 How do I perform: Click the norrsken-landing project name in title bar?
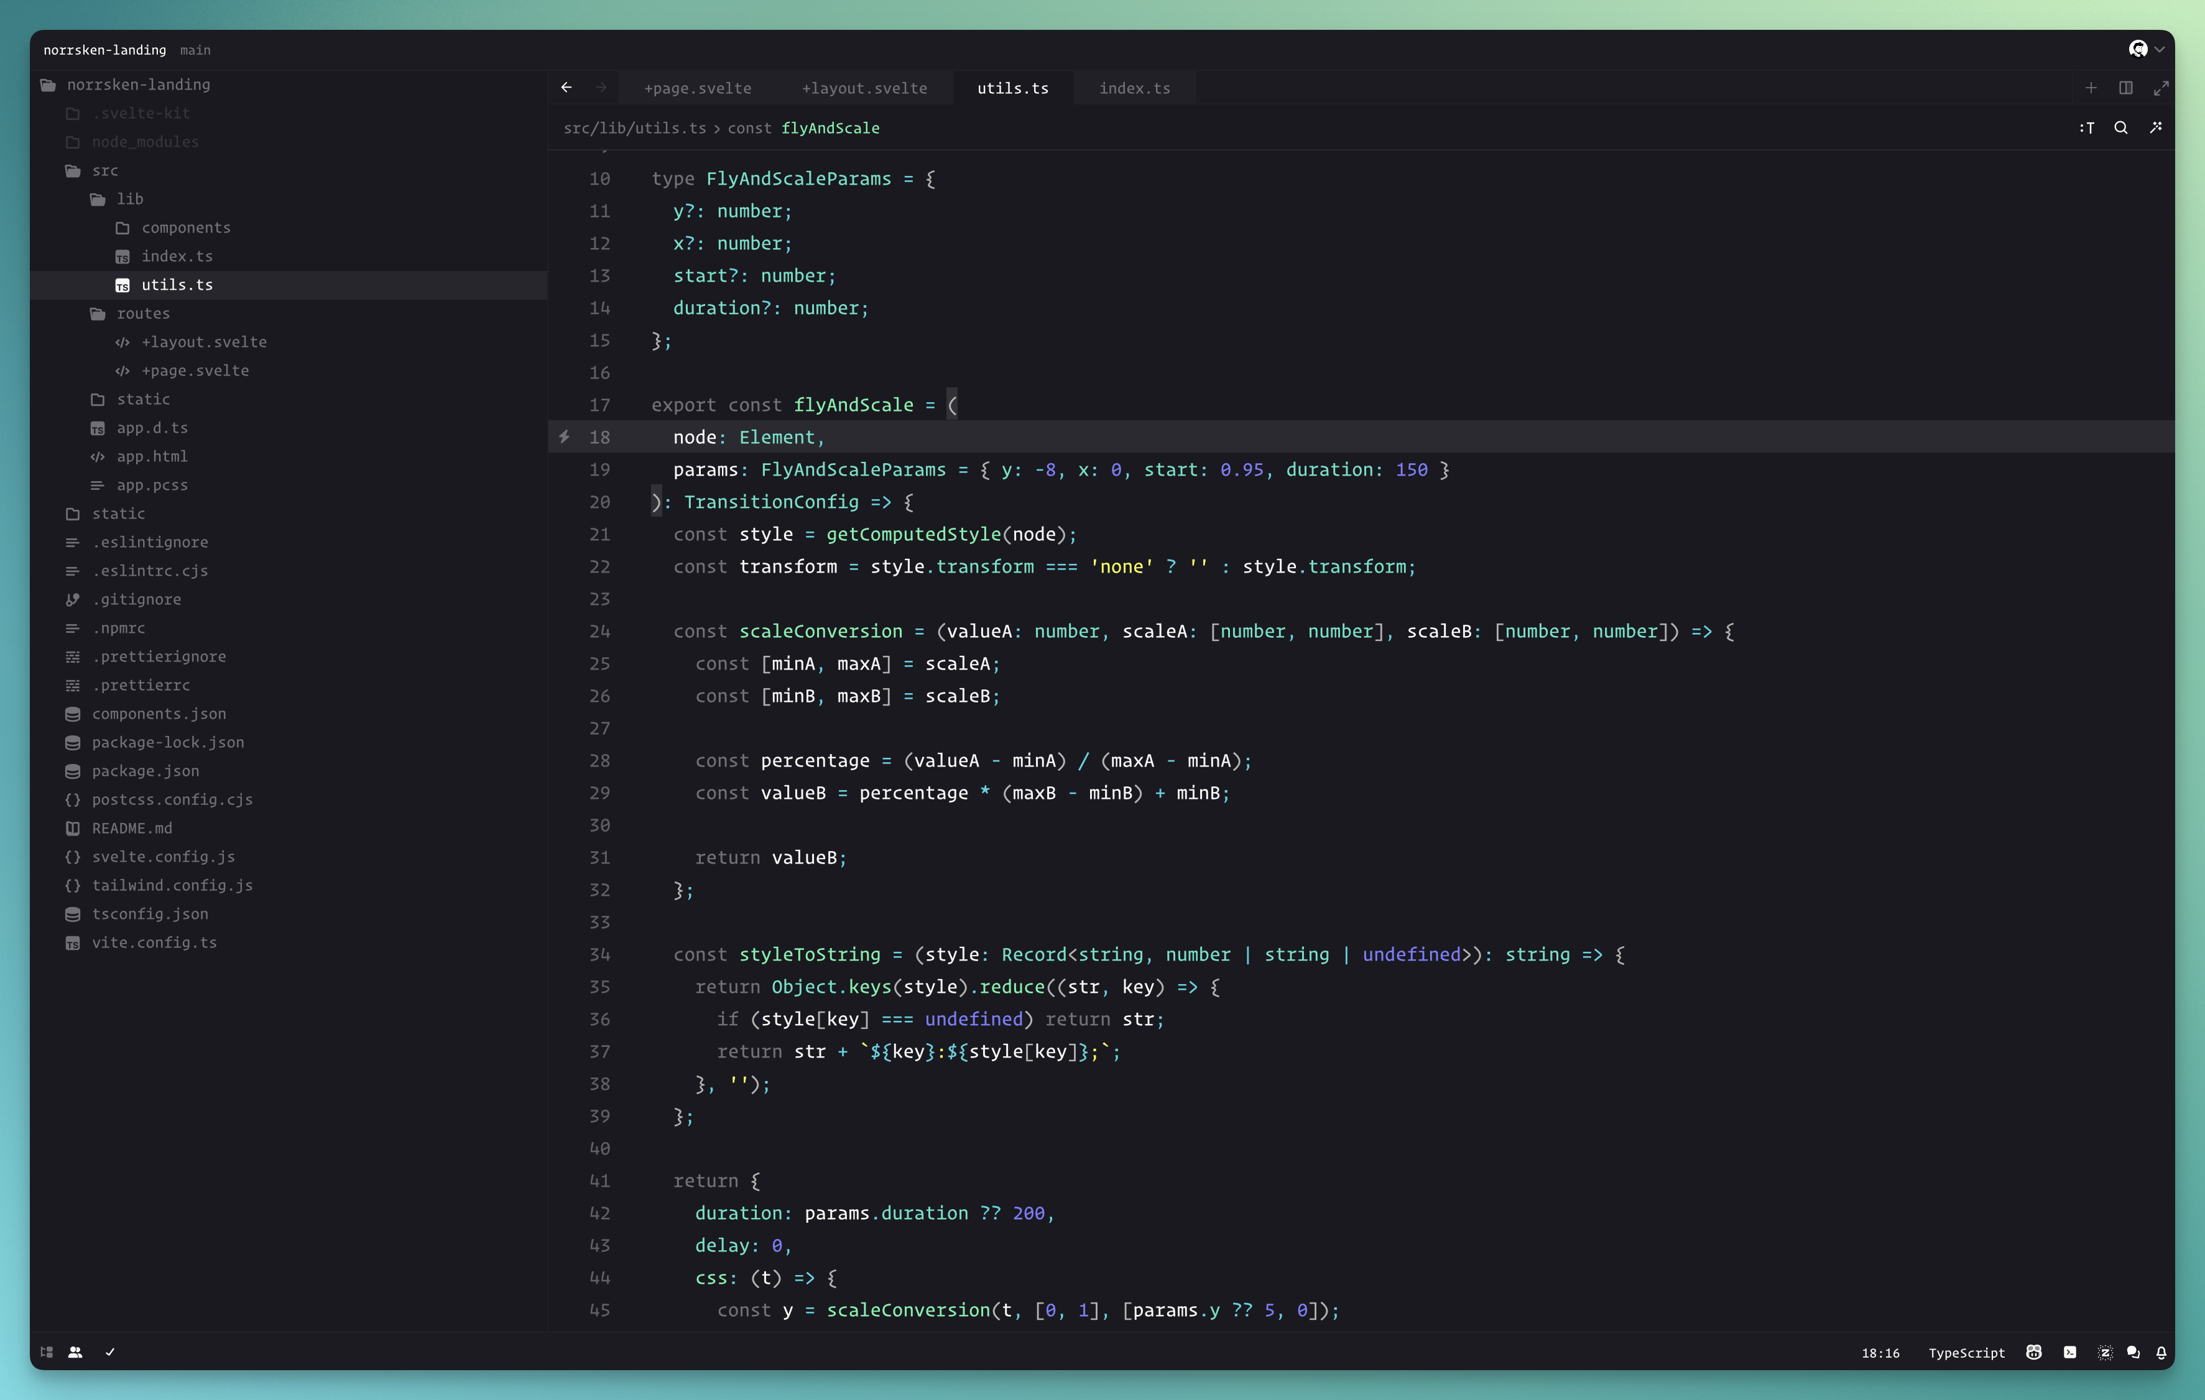pos(105,50)
